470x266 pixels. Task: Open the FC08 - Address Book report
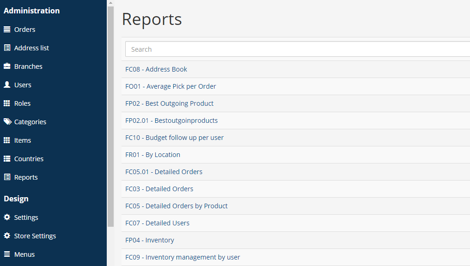pos(156,69)
